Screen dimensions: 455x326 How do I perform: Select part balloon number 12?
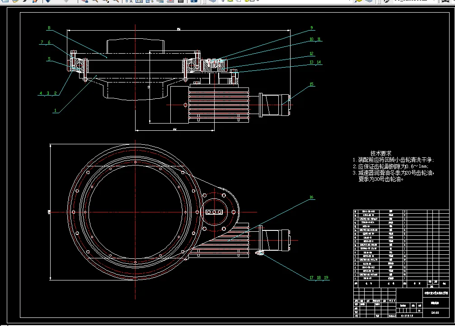pos(311,54)
